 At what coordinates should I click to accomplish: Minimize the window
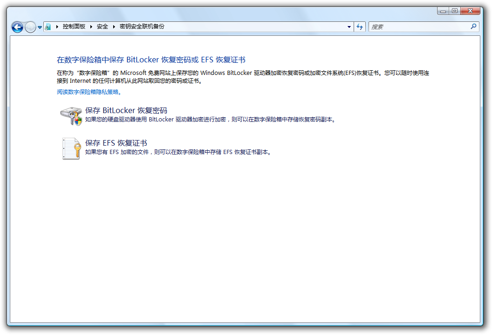click(x=443, y=11)
